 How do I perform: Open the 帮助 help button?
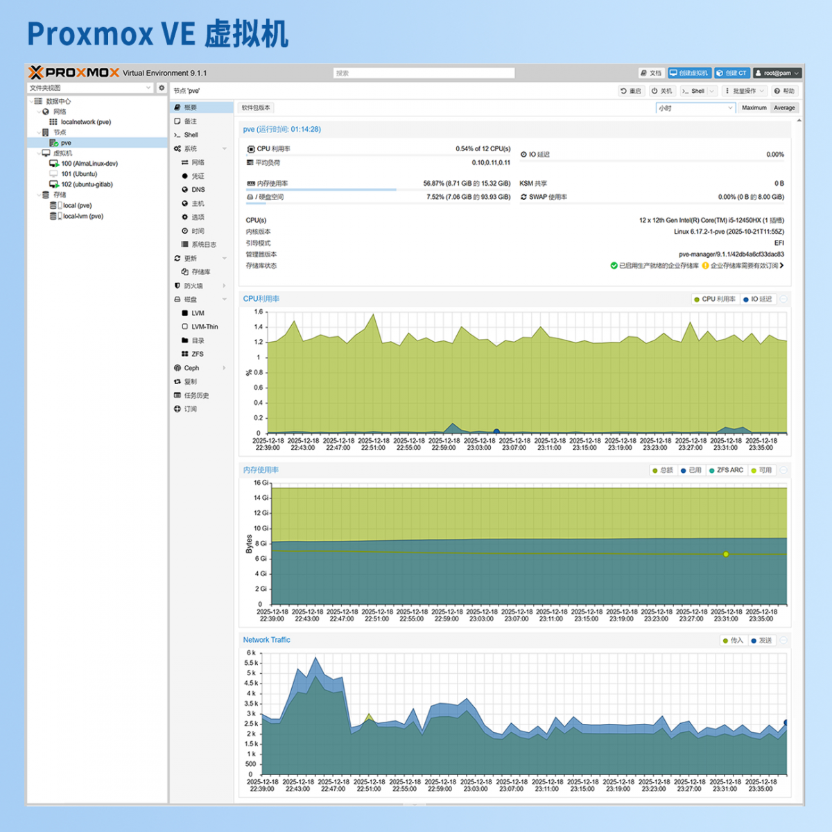pyautogui.click(x=785, y=91)
